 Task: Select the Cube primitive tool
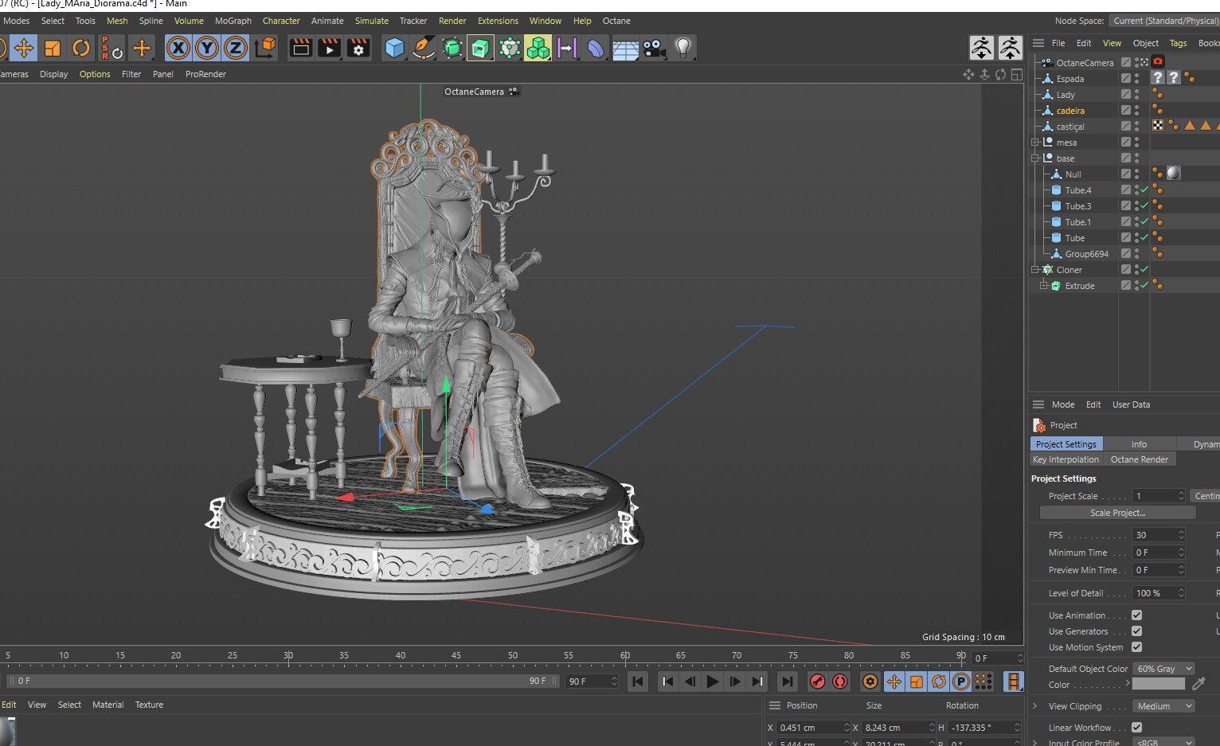coord(395,48)
